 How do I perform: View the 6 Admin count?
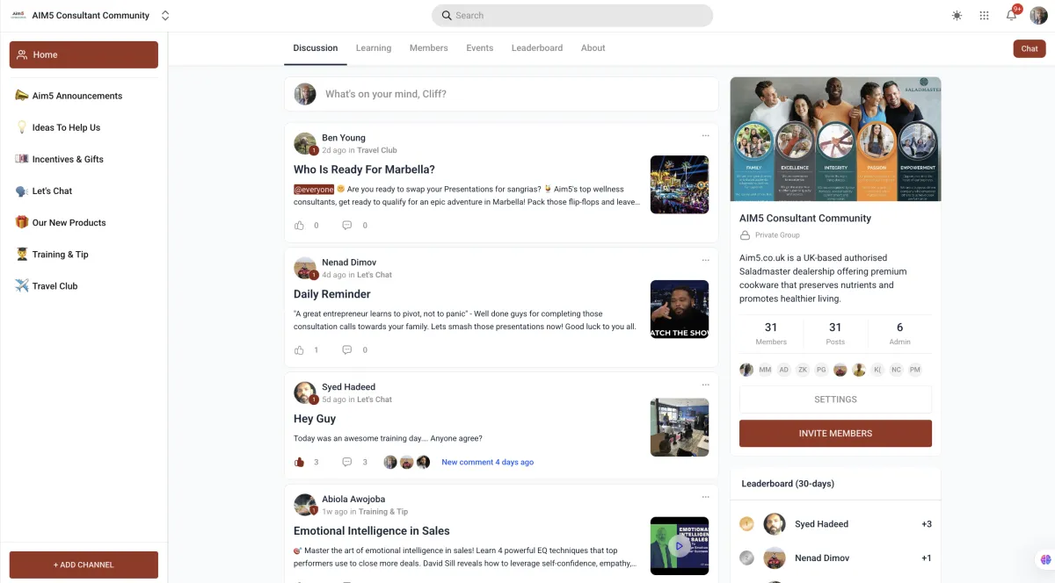coord(899,334)
